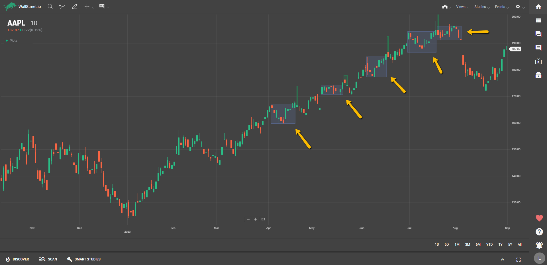Screen dimensions: 547x265
Task: Go to home via house icon
Action: point(538,7)
